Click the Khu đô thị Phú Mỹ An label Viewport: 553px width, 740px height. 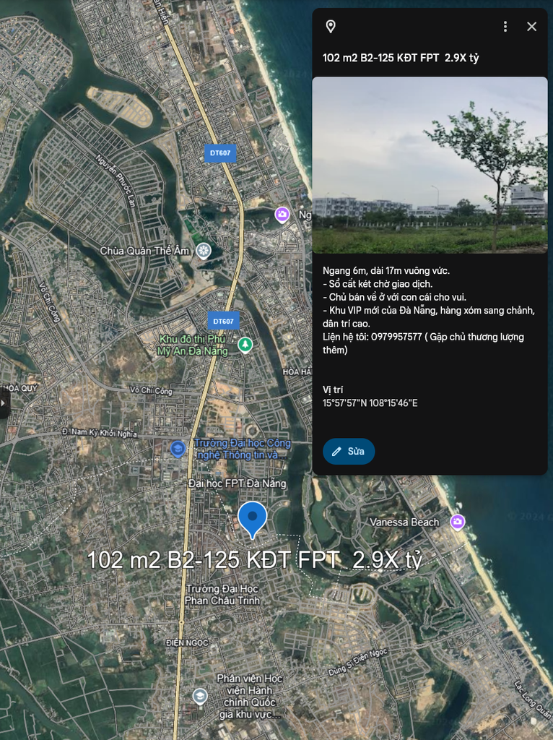pyautogui.click(x=192, y=345)
